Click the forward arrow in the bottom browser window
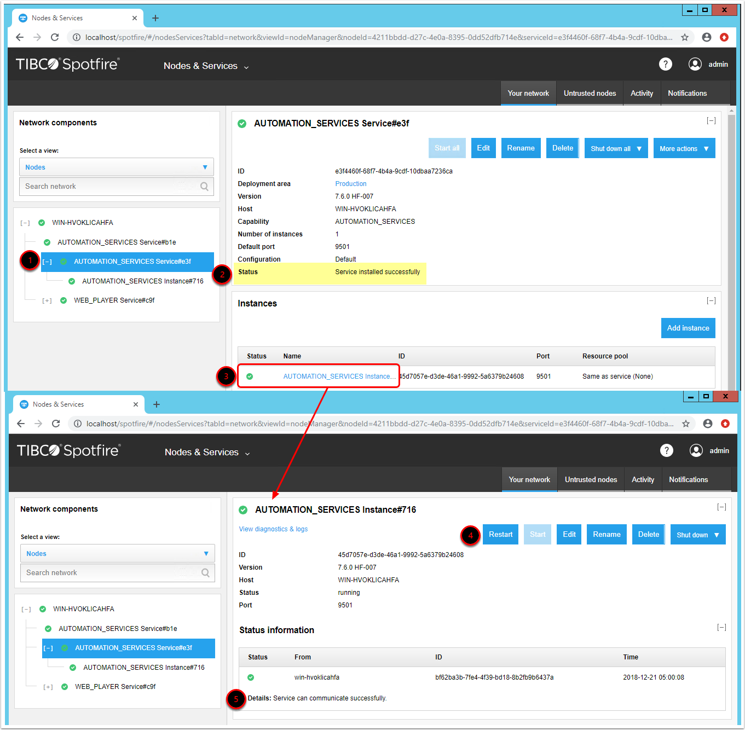Viewport: 745px width, 730px height. 38,424
